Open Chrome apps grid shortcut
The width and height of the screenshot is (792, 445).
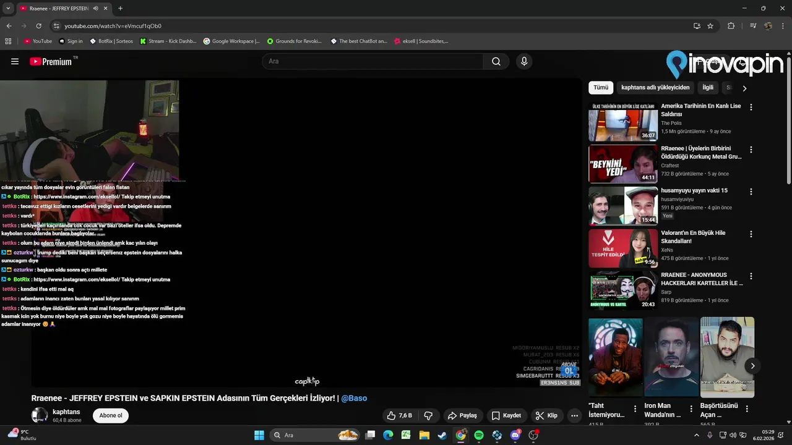tap(8, 41)
